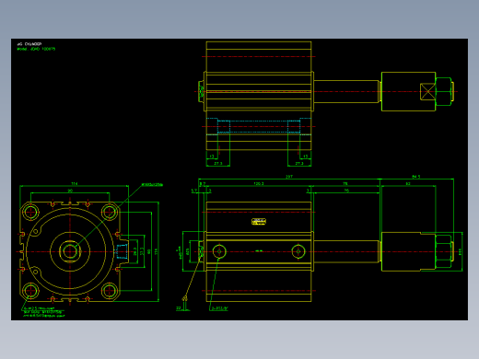
Task: Select the vertical '60' dimension beside end view
Action: (x=149, y=251)
